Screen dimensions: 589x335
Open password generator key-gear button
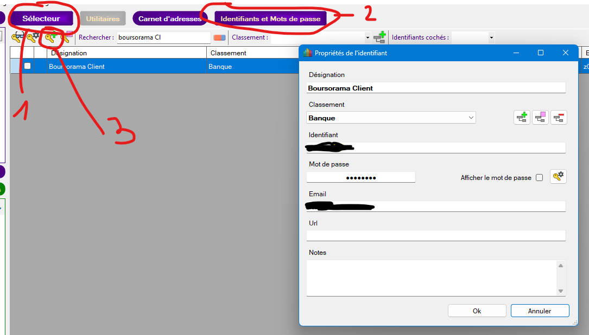[558, 177]
